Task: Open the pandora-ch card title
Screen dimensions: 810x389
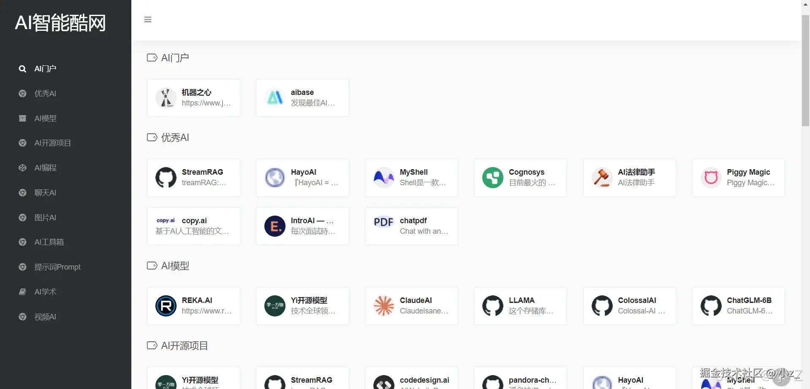Action: [533, 380]
